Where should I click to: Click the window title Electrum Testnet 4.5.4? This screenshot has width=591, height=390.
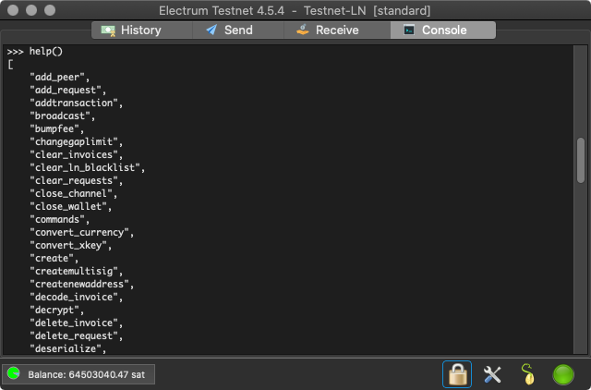pos(222,10)
